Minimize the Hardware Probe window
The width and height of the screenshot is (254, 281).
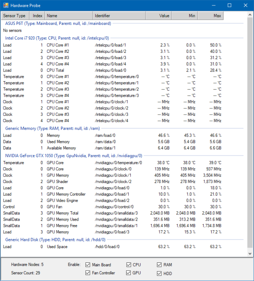214,5
